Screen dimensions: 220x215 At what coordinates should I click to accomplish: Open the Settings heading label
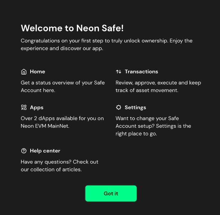coord(135,108)
